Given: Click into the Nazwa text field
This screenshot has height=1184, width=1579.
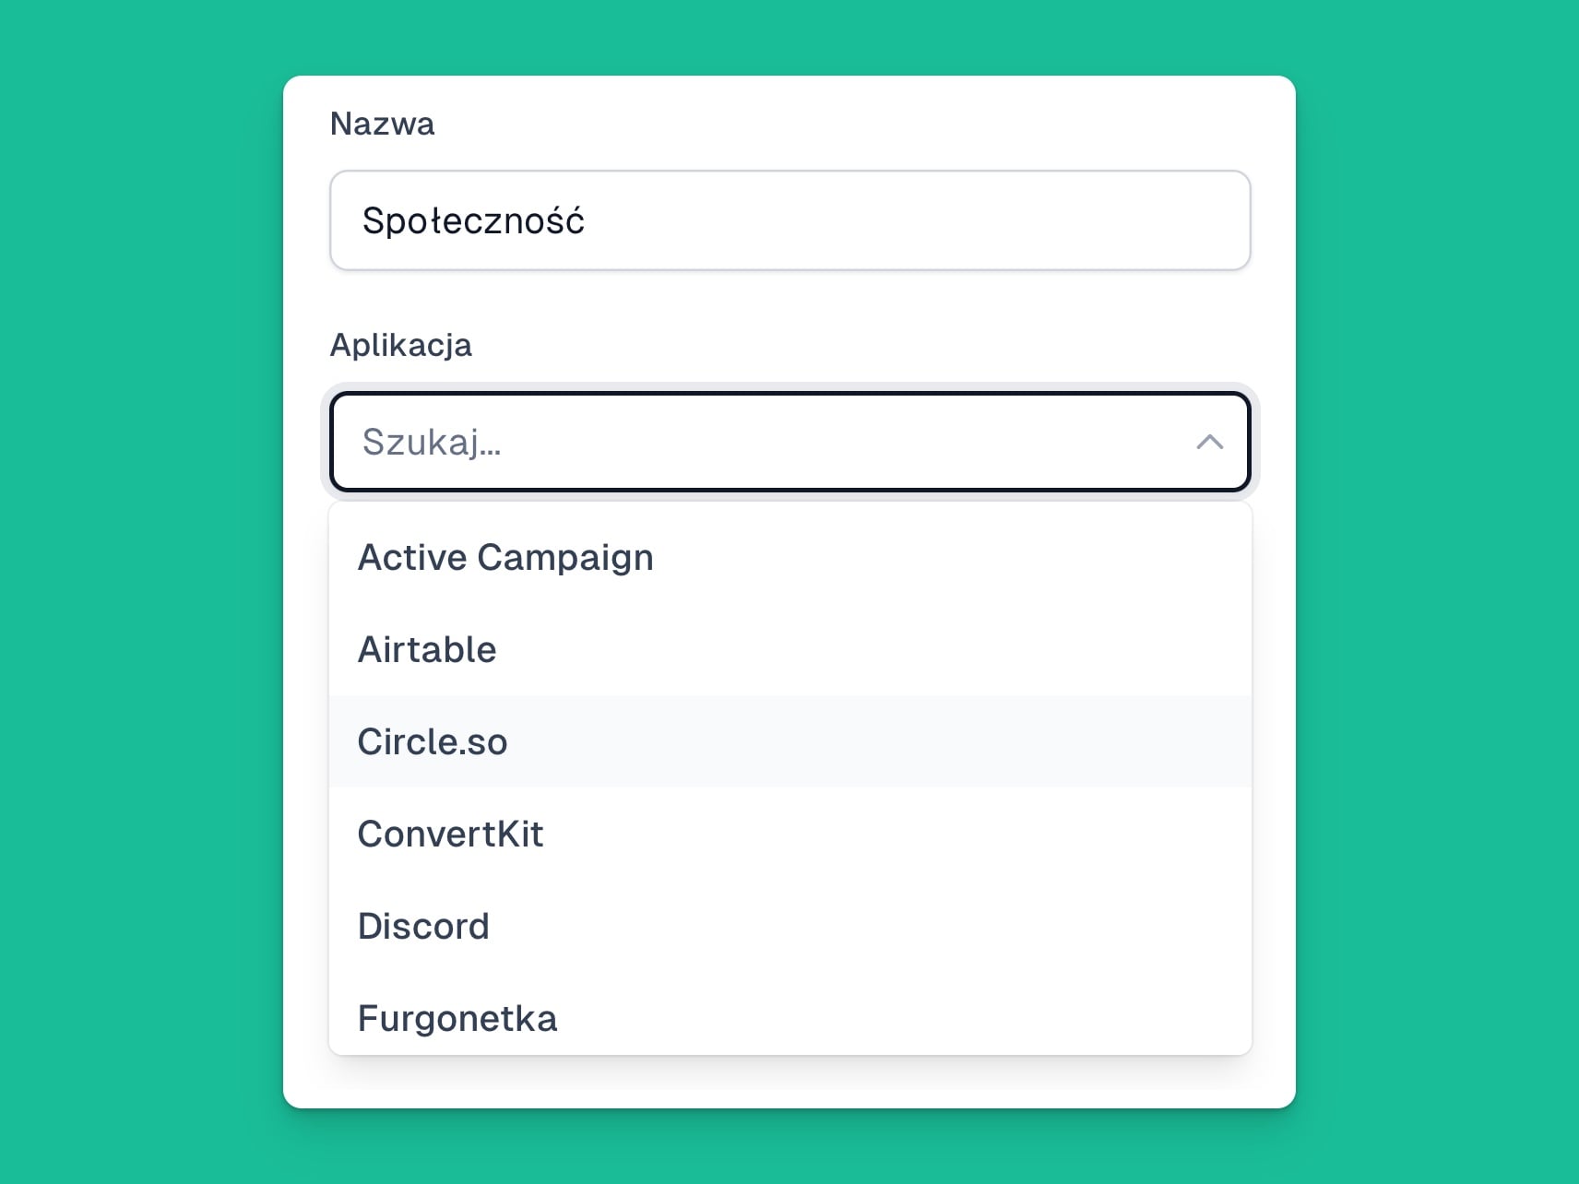Looking at the screenshot, I should coord(790,220).
